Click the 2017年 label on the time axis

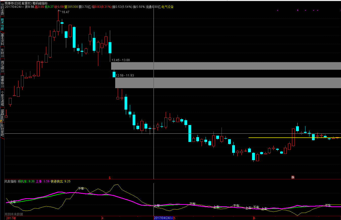tap(11, 218)
